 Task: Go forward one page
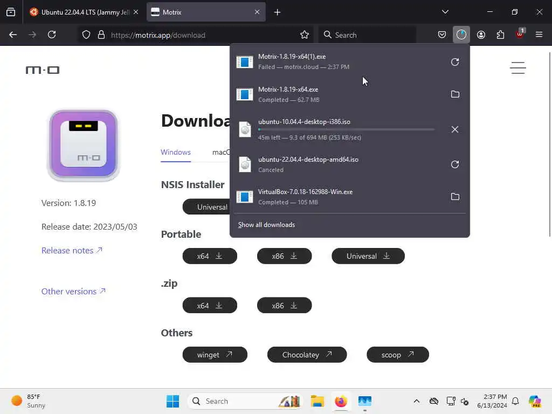pos(32,34)
